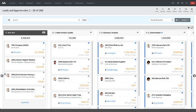
Task: Focus the Search input field
Action: [x=44, y=20]
